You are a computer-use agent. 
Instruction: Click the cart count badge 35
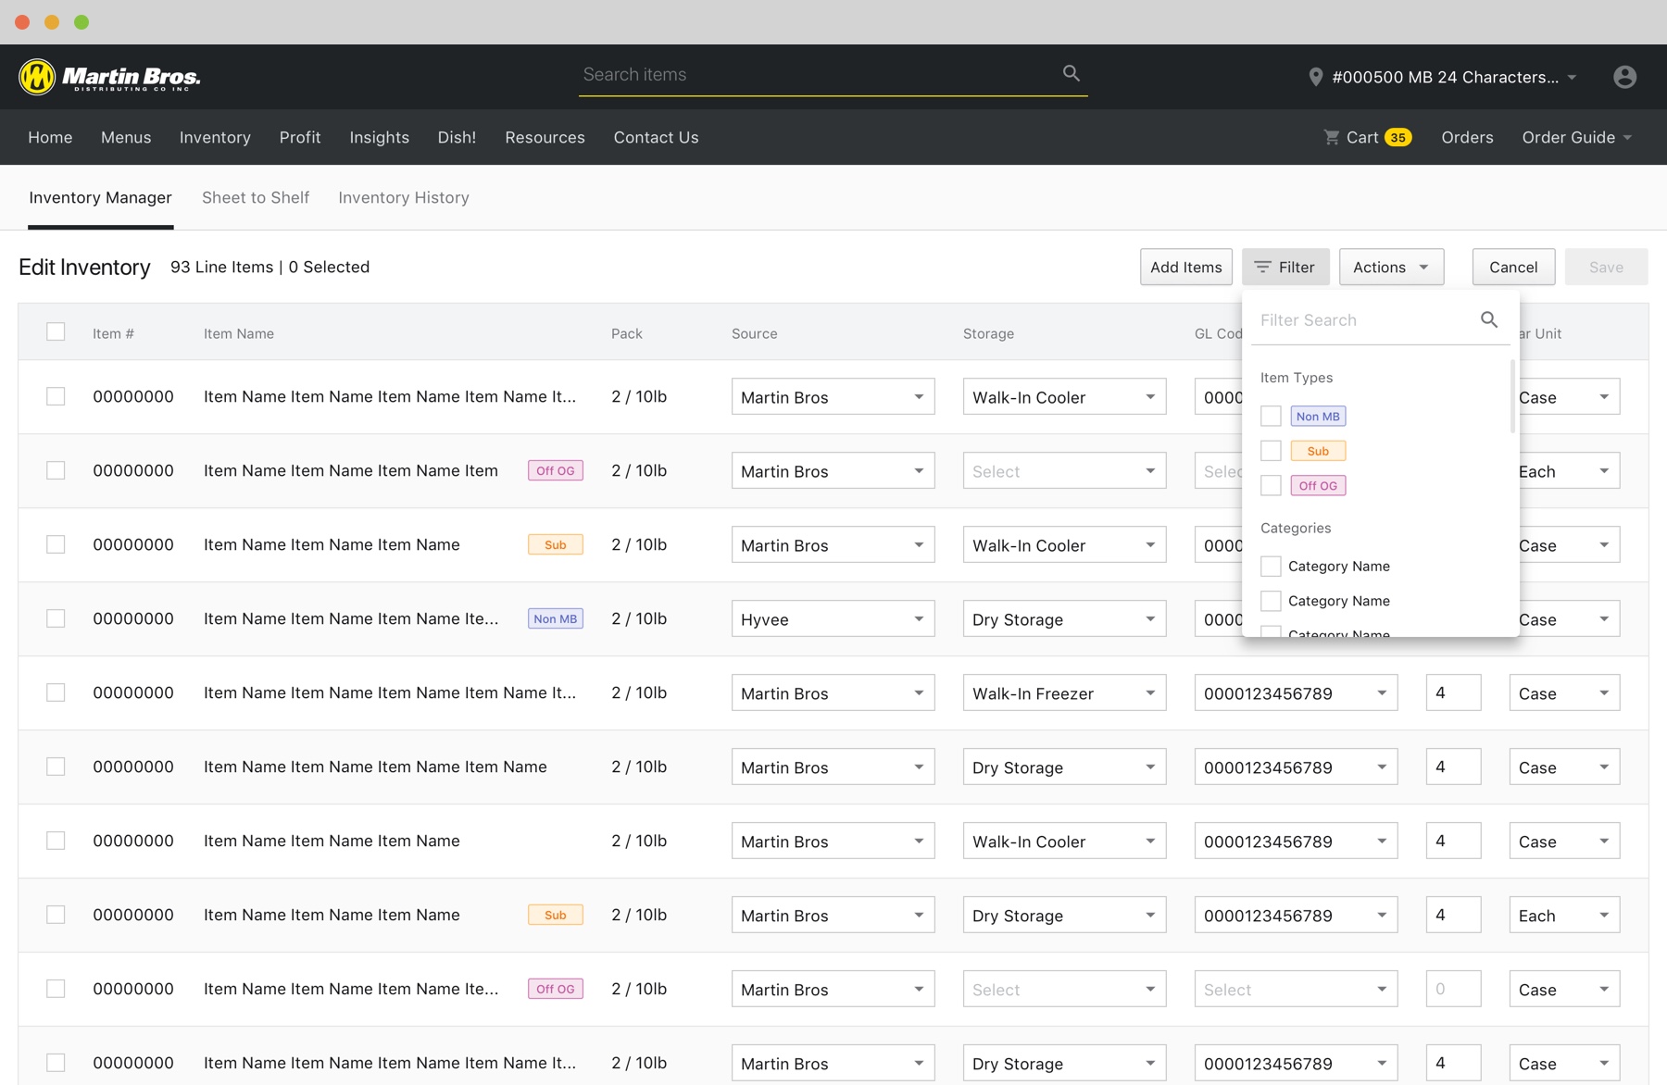(x=1398, y=138)
